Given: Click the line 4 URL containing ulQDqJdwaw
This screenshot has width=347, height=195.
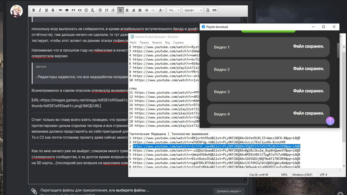Looking at the screenshot, I should 216,151.
